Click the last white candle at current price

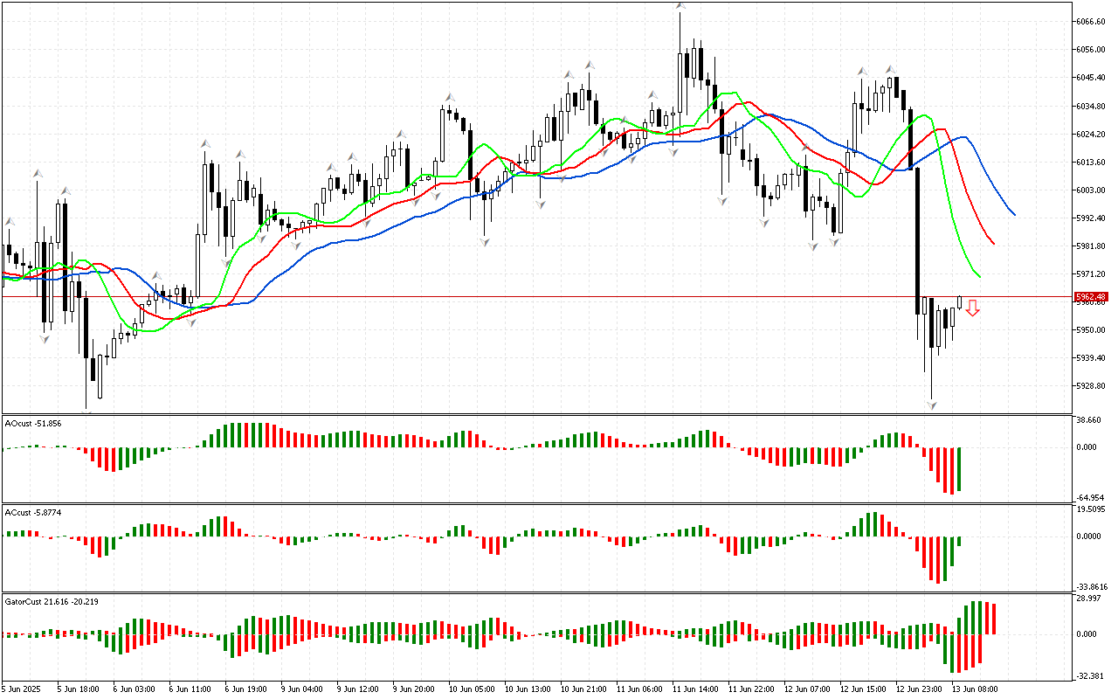click(x=960, y=302)
